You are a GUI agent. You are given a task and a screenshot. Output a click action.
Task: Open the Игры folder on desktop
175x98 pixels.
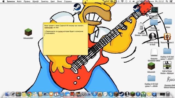(x=168, y=22)
